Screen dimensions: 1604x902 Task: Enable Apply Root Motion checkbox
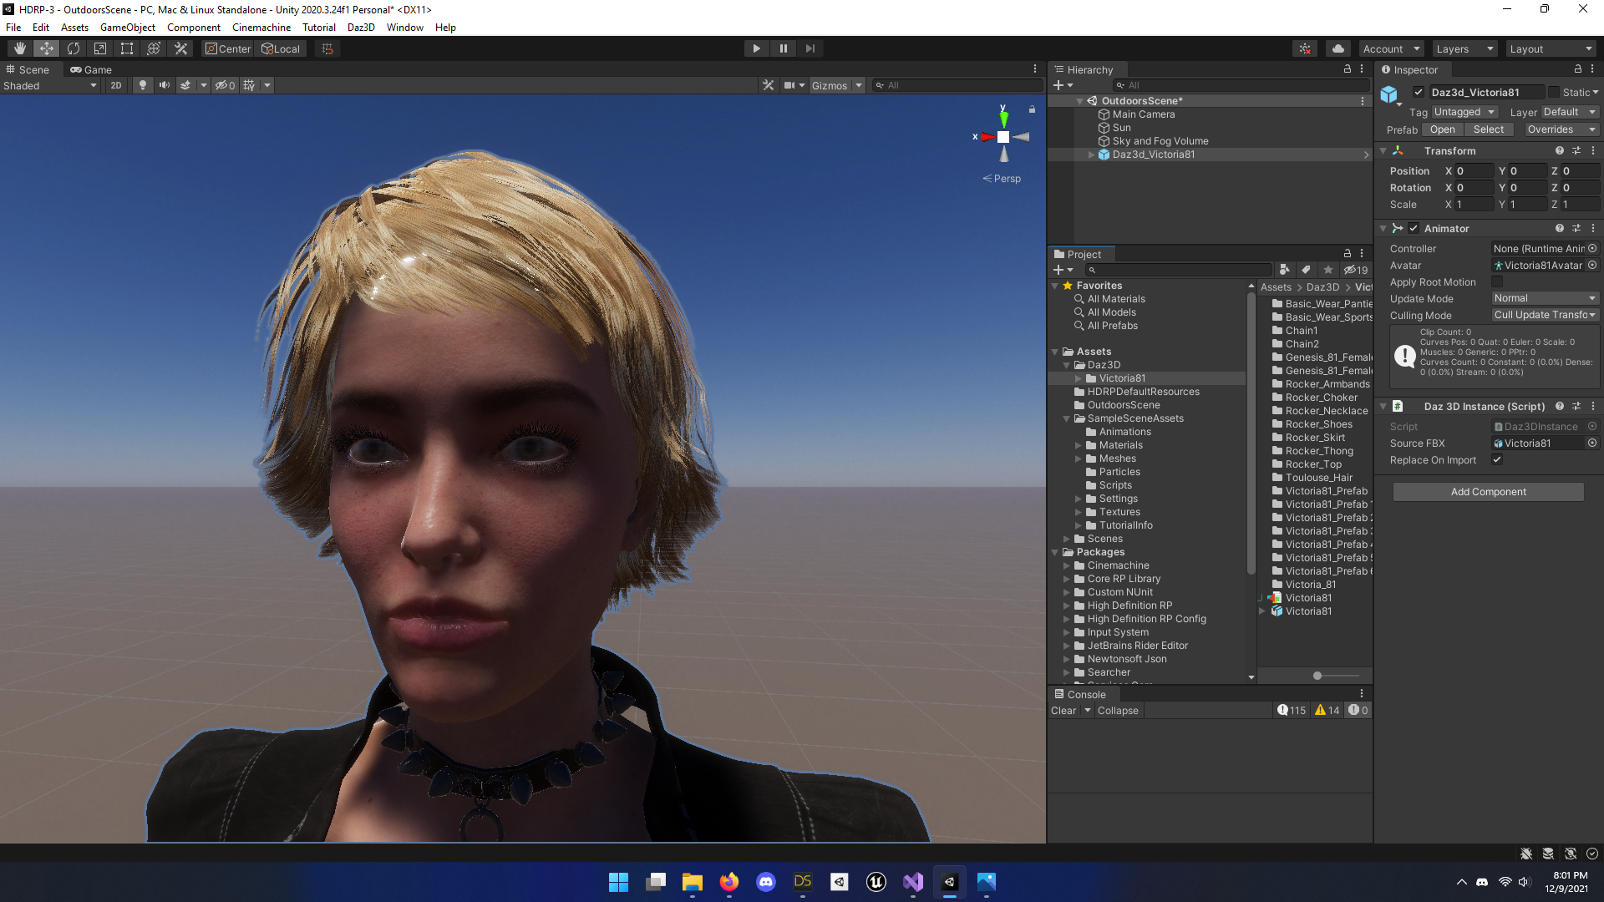pos(1497,282)
